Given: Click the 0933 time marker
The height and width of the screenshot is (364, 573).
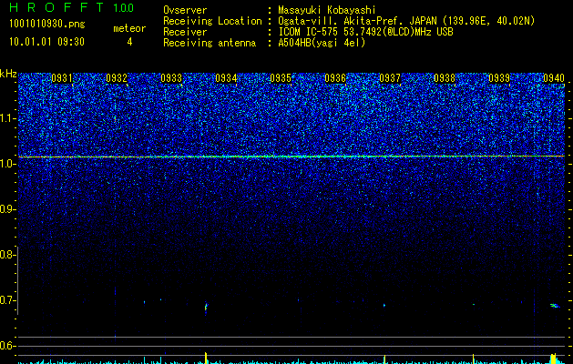Looking at the screenshot, I should [x=171, y=78].
